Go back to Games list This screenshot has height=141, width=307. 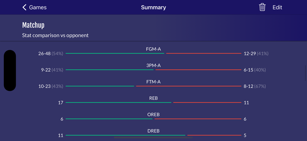click(38, 7)
